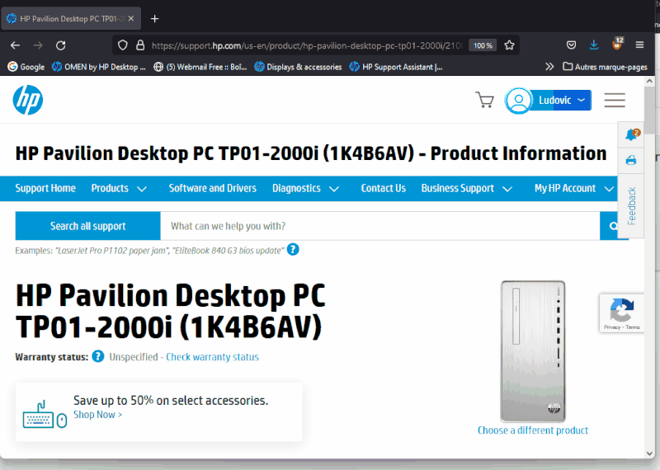The width and height of the screenshot is (660, 470).
Task: Close the HP Pavilion Desktop tab
Action: click(x=131, y=18)
